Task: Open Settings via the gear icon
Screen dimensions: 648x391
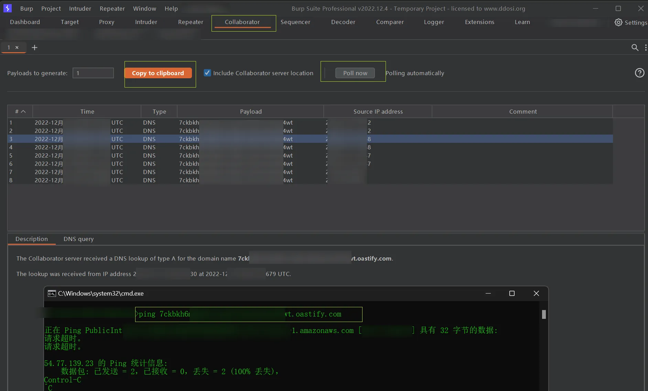Action: [x=618, y=22]
